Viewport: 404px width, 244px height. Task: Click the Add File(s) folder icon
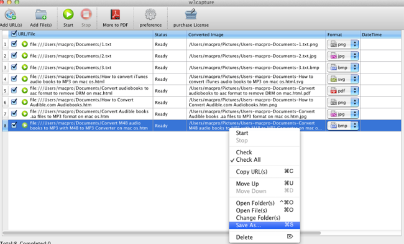pos(40,15)
